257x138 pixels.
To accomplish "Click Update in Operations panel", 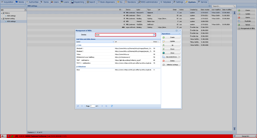I will [x=171, y=41].
